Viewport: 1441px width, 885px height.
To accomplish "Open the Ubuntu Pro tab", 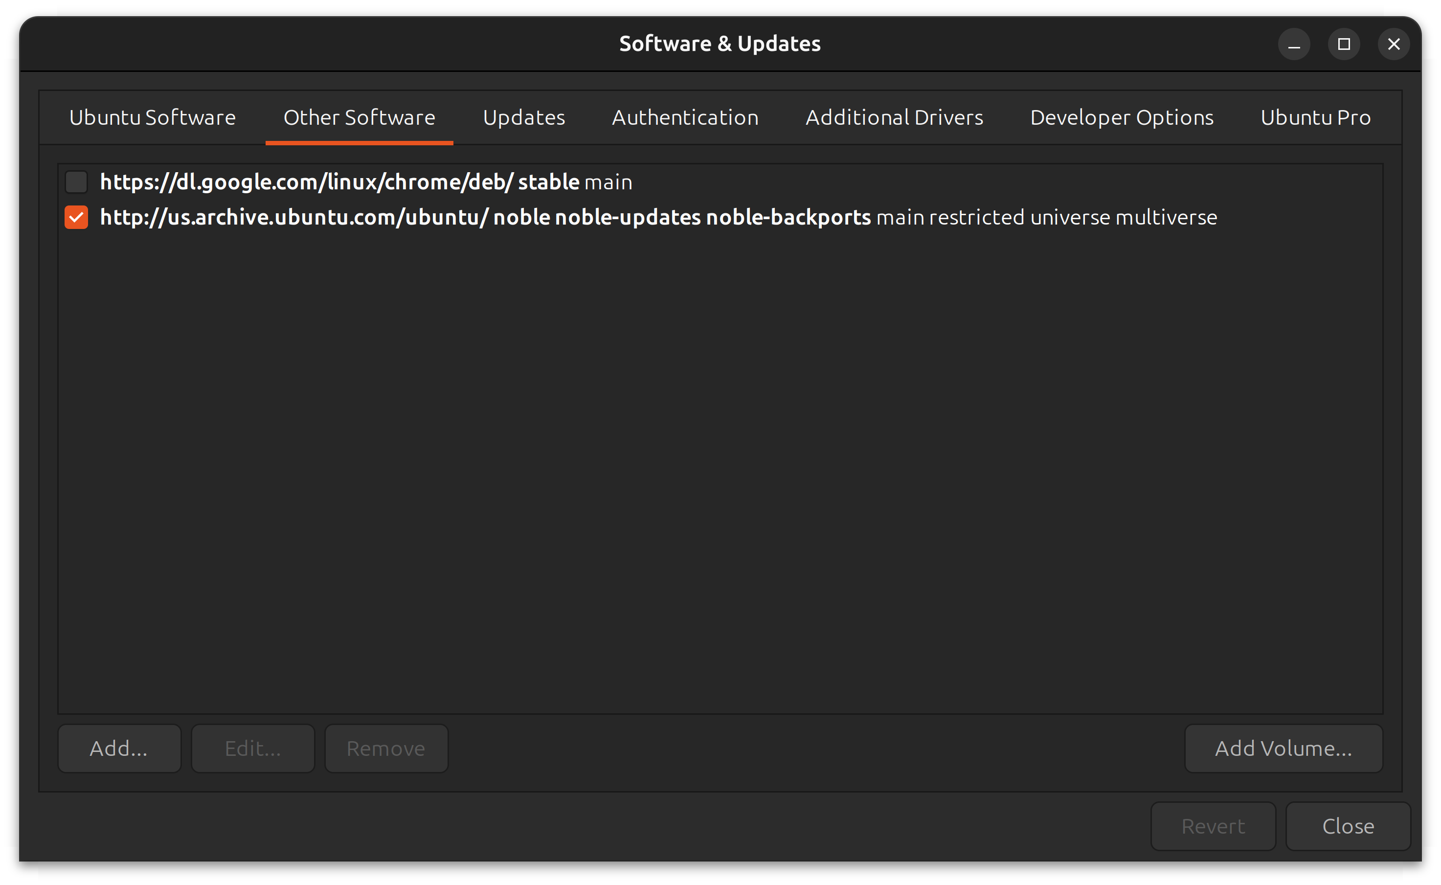I will pyautogui.click(x=1315, y=117).
